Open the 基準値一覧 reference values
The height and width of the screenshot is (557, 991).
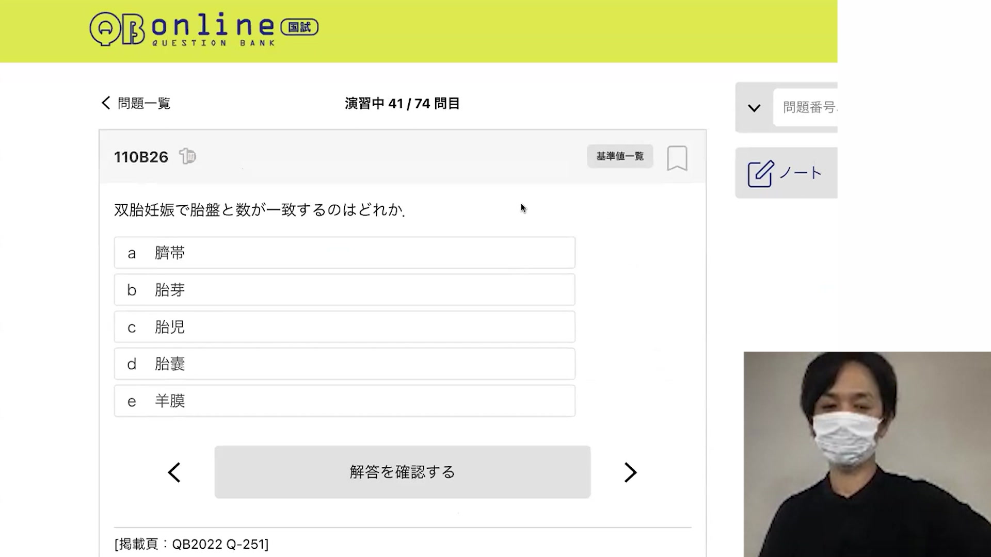tap(620, 156)
